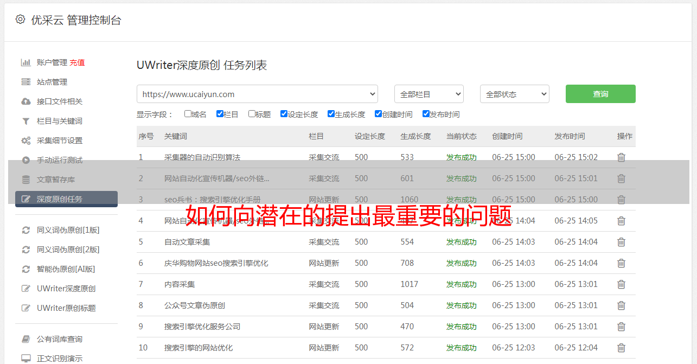Click the book icon for 公有词库查询
Screen dimensions: 697x364
click(x=25, y=339)
